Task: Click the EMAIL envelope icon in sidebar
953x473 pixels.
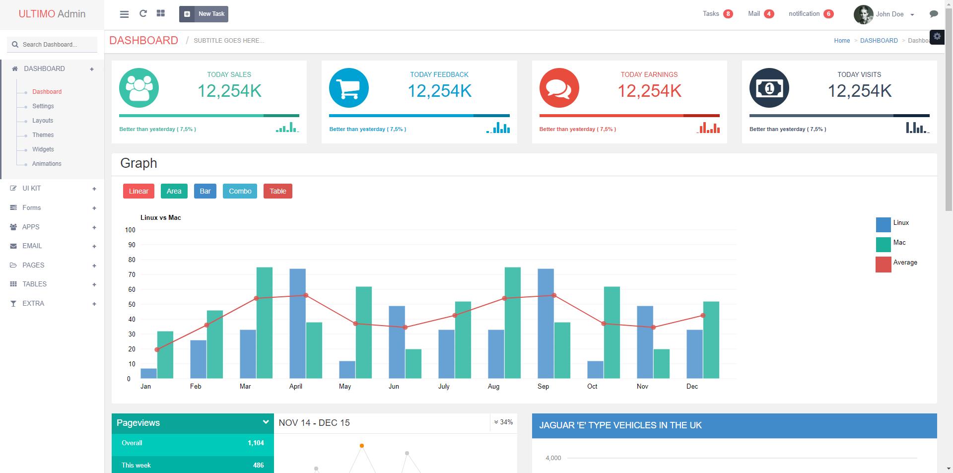Action: click(x=13, y=246)
